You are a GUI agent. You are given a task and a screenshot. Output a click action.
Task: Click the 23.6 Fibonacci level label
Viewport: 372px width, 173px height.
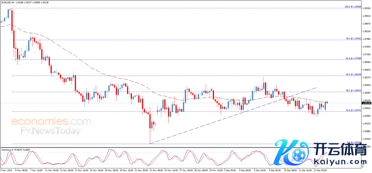[x=353, y=110]
